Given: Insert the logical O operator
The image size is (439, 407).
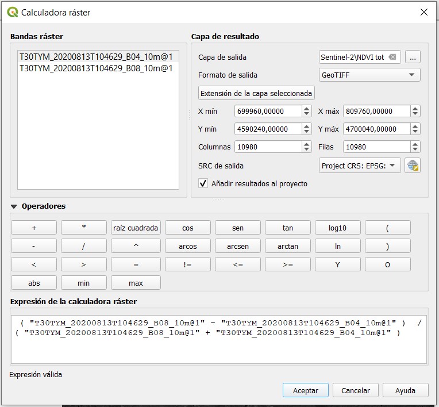Looking at the screenshot, I should (388, 264).
